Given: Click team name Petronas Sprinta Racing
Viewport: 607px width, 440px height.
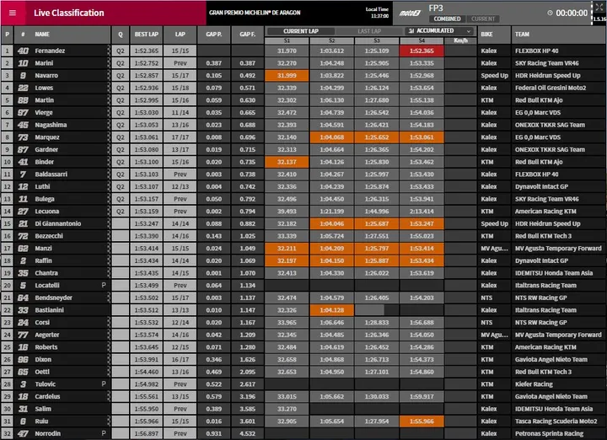Looking at the screenshot, I should [x=549, y=433].
